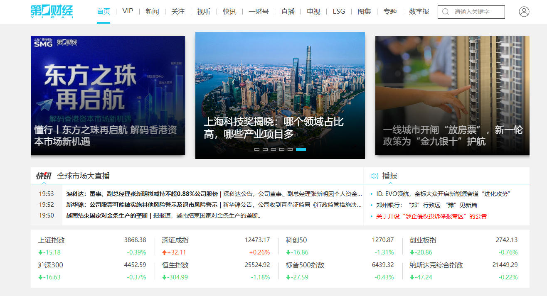This screenshot has height=296, width=547.
Task: Click the speaker icon beside 播报
Action: [374, 176]
